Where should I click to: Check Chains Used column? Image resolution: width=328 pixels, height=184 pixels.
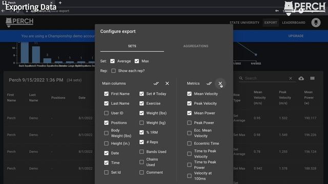click(141, 162)
